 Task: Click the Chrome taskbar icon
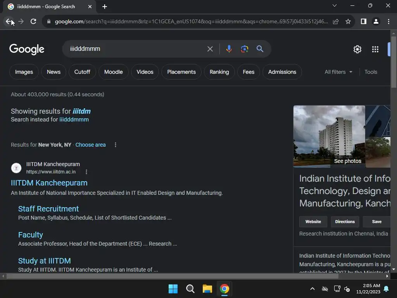[224, 289]
